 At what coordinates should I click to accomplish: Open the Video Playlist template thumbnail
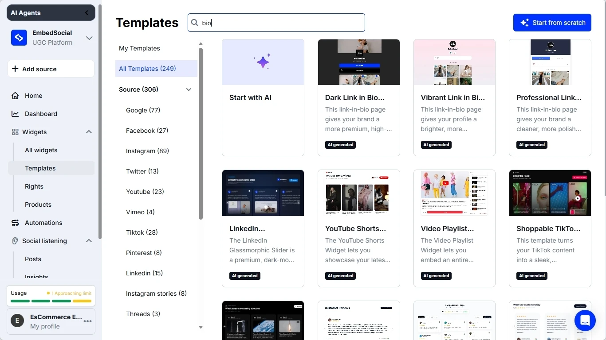pos(454,193)
